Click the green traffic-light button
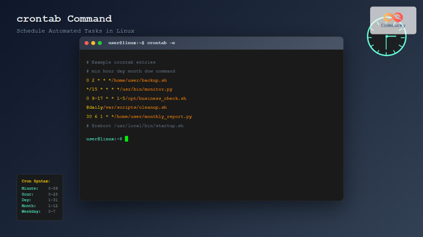Viewport: 423px width, 237px height. [x=99, y=42]
